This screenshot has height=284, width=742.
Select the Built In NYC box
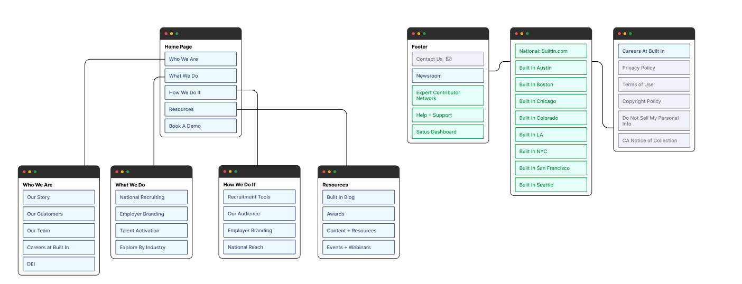point(551,152)
